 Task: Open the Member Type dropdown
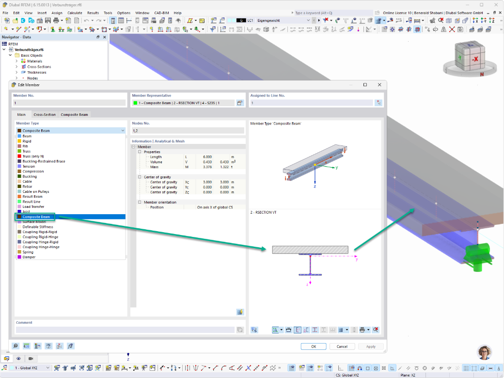coord(71,130)
